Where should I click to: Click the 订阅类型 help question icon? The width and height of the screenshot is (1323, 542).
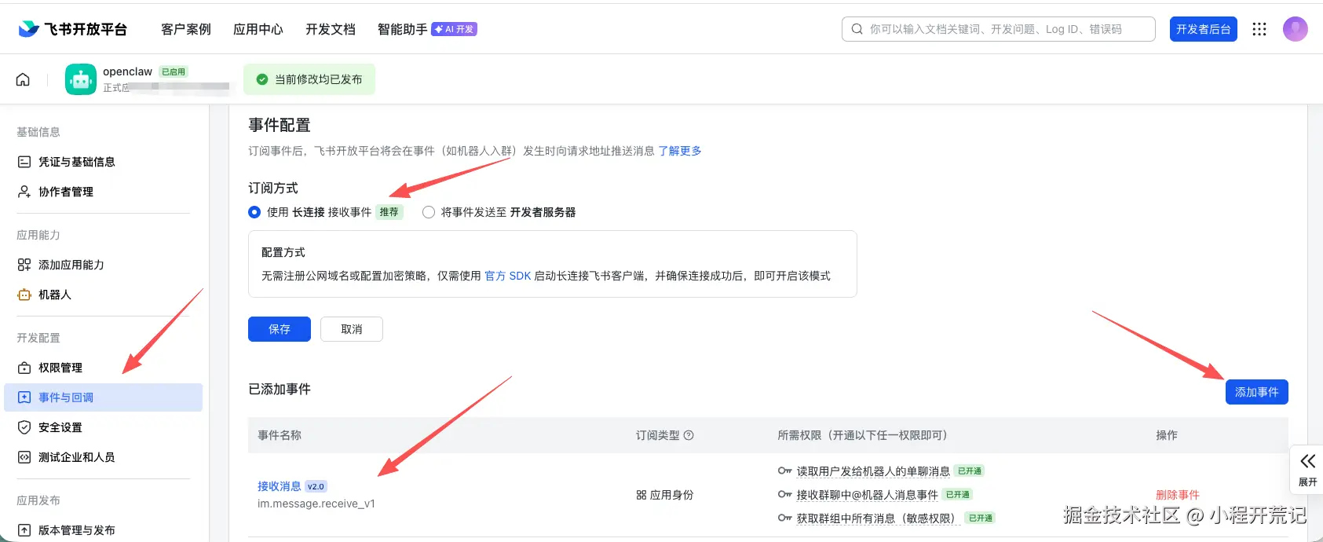(689, 435)
